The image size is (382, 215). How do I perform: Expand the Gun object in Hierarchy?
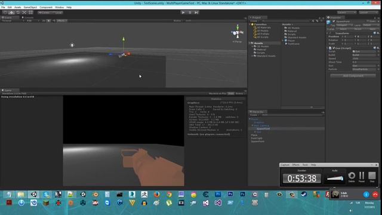click(255, 132)
